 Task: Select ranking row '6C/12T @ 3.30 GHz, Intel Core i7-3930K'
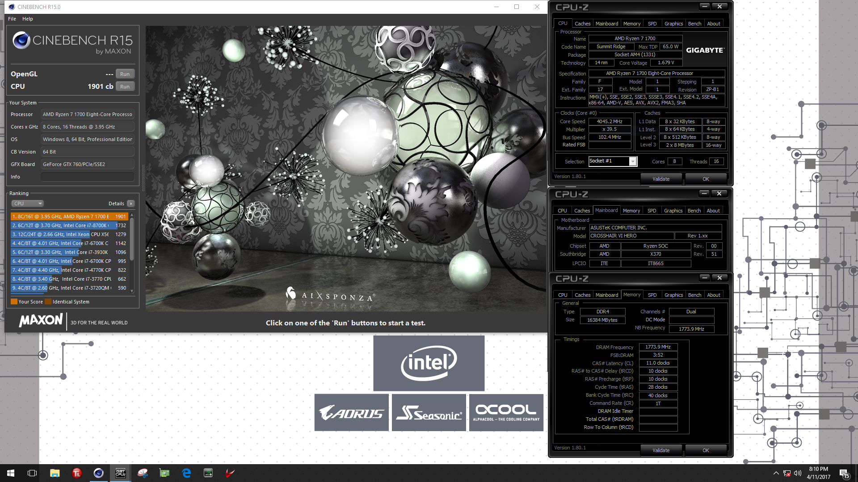click(69, 252)
